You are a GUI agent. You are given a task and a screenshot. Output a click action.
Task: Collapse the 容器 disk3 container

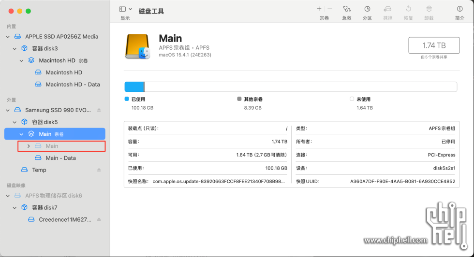(15, 49)
